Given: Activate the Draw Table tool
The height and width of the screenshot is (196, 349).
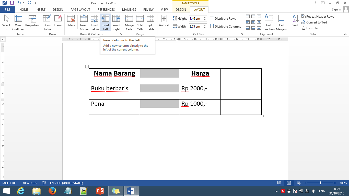Looking at the screenshot, I should click(x=47, y=22).
